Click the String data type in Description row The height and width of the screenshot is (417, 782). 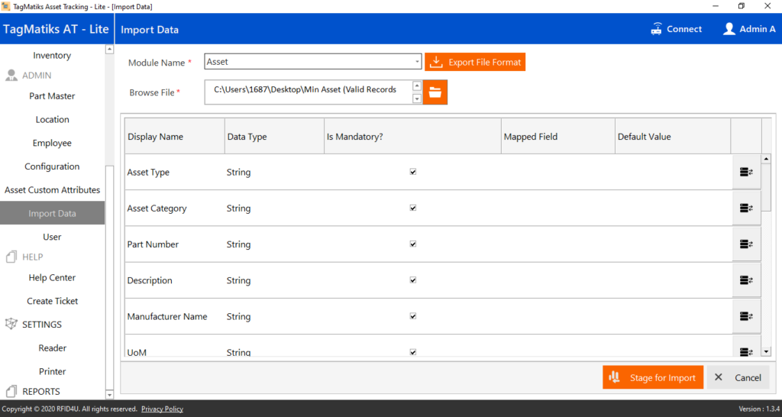[238, 280]
